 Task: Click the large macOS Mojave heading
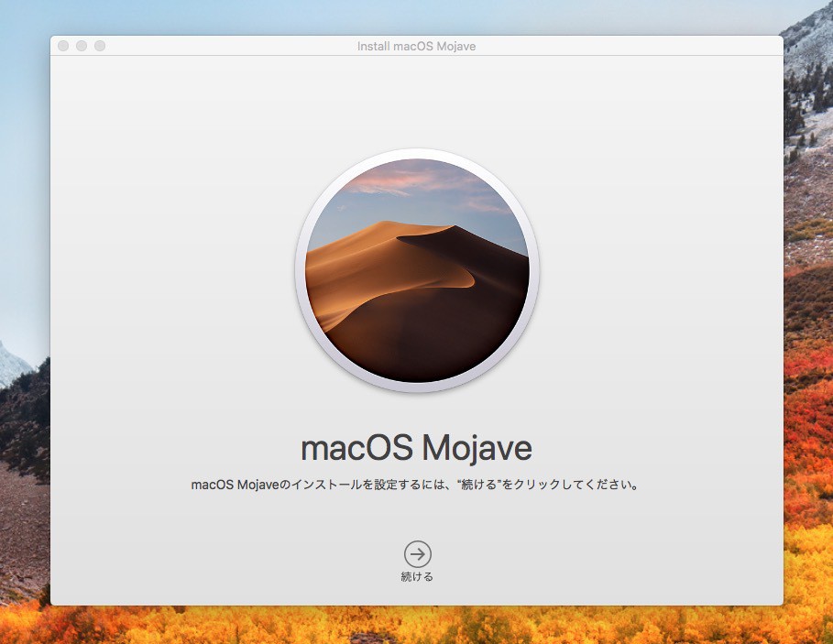(x=416, y=448)
